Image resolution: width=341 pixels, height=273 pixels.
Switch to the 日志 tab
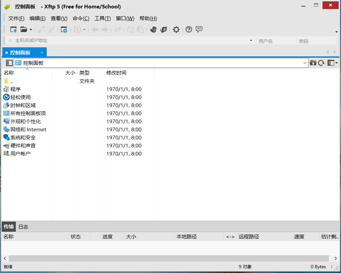point(23,227)
